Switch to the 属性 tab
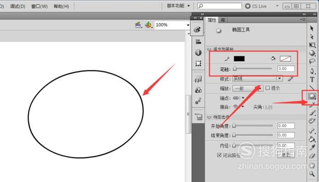The image size is (319, 182). click(x=212, y=20)
